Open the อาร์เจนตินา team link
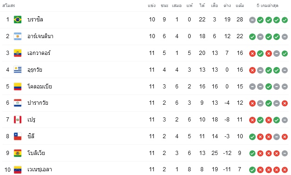 pos(40,36)
